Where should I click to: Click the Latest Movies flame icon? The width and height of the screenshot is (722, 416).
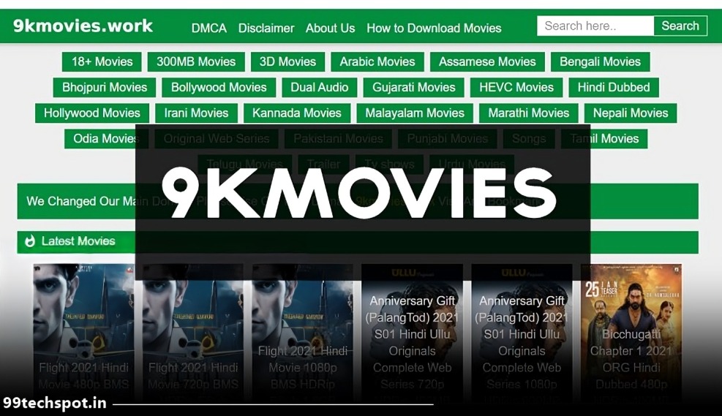pos(30,241)
